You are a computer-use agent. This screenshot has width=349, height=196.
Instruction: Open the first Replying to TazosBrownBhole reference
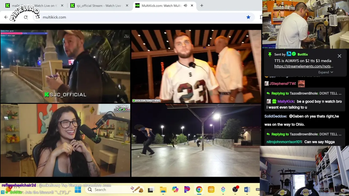(x=303, y=93)
